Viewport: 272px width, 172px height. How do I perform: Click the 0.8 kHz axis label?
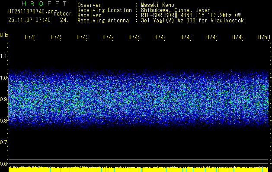[x=4, y=121]
